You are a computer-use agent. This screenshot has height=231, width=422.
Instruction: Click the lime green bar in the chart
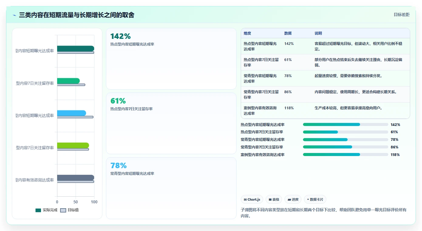tap(73, 145)
